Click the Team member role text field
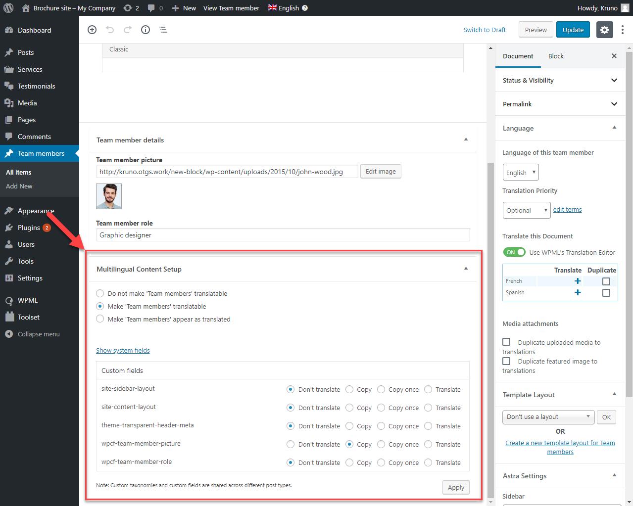Screen dimensions: 633x506 pyautogui.click(x=283, y=235)
